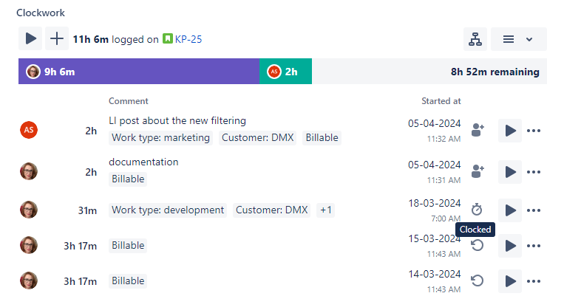Viewport: 564px width, 296px height.
Task: Click the plus icon to log work
Action: [57, 39]
